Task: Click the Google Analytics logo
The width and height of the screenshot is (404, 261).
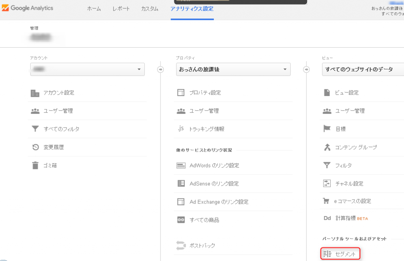Action: [27, 8]
